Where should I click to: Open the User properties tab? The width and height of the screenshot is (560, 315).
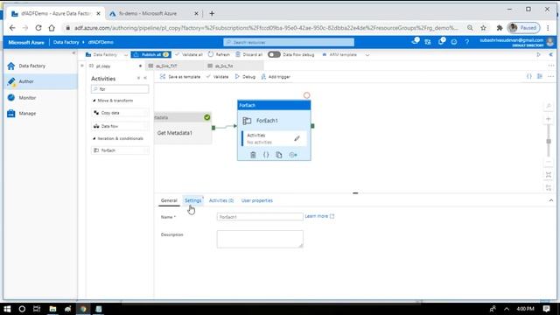point(256,200)
